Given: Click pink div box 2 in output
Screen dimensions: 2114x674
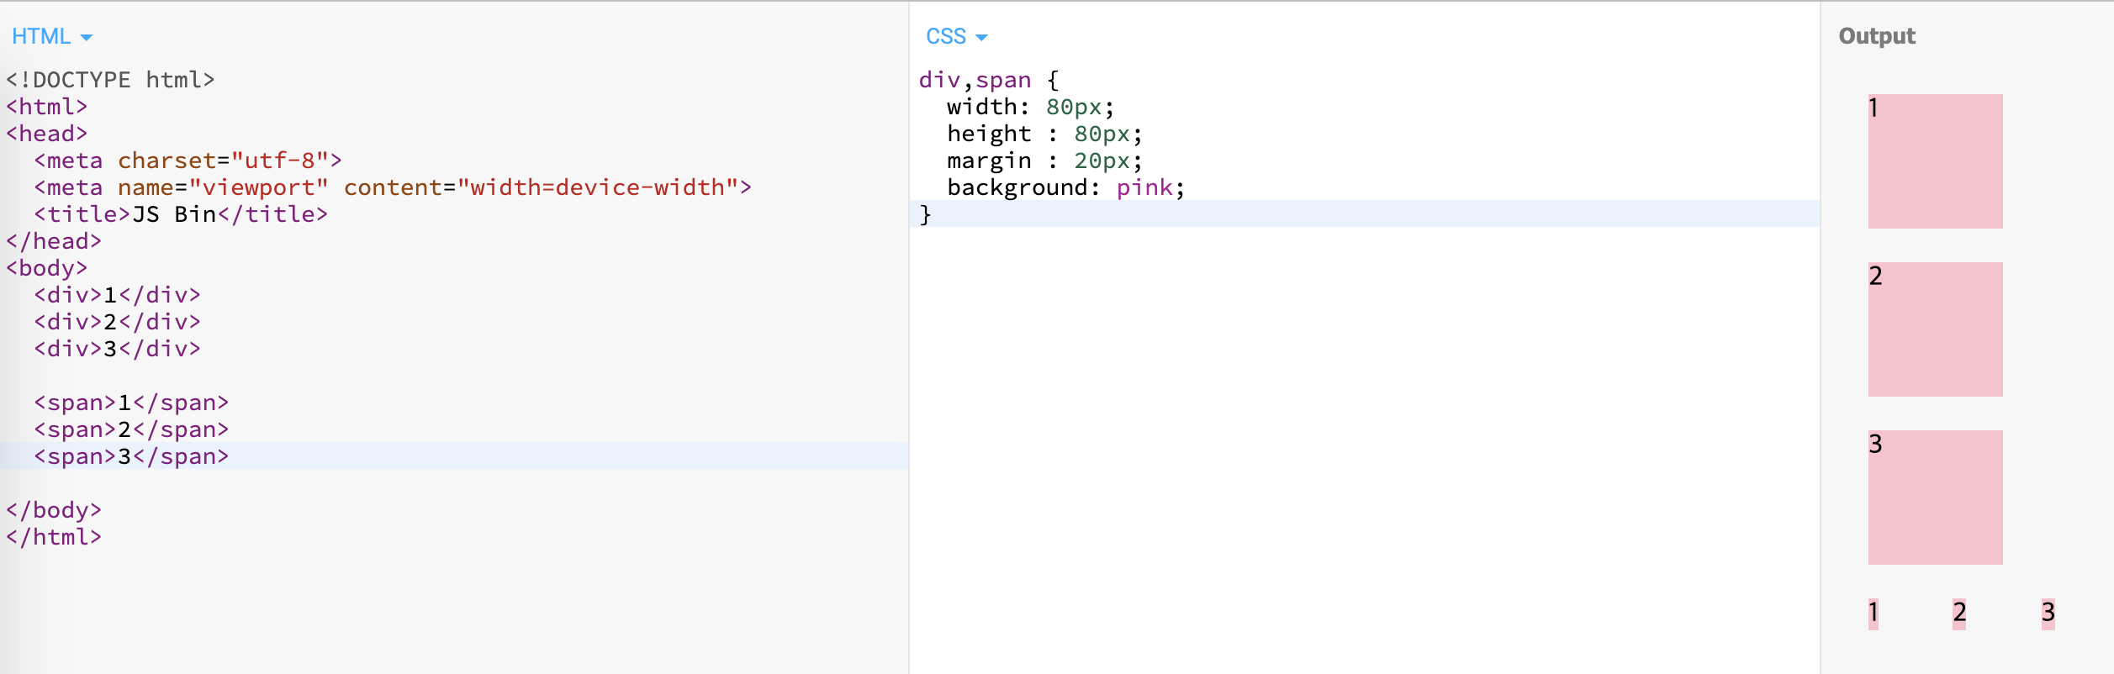Looking at the screenshot, I should [1935, 329].
